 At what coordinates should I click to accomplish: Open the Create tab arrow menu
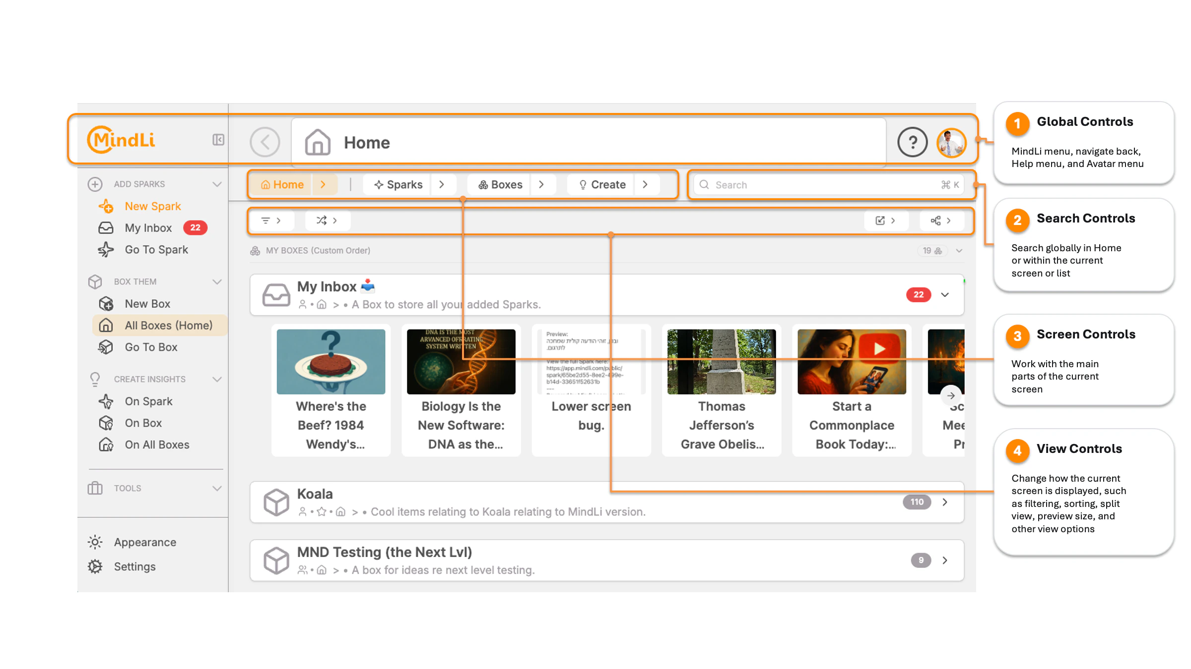[x=645, y=185]
